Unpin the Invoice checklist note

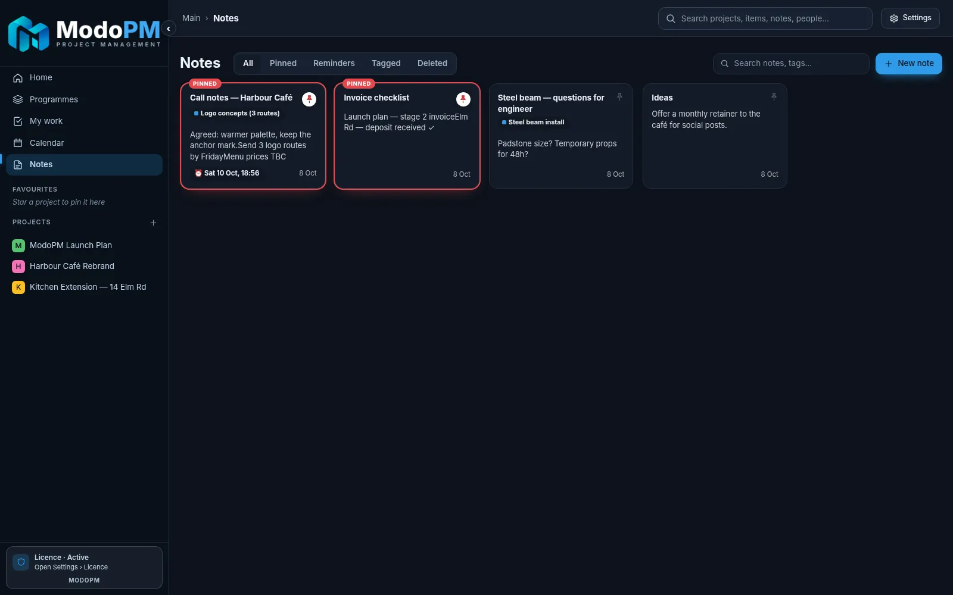[463, 99]
